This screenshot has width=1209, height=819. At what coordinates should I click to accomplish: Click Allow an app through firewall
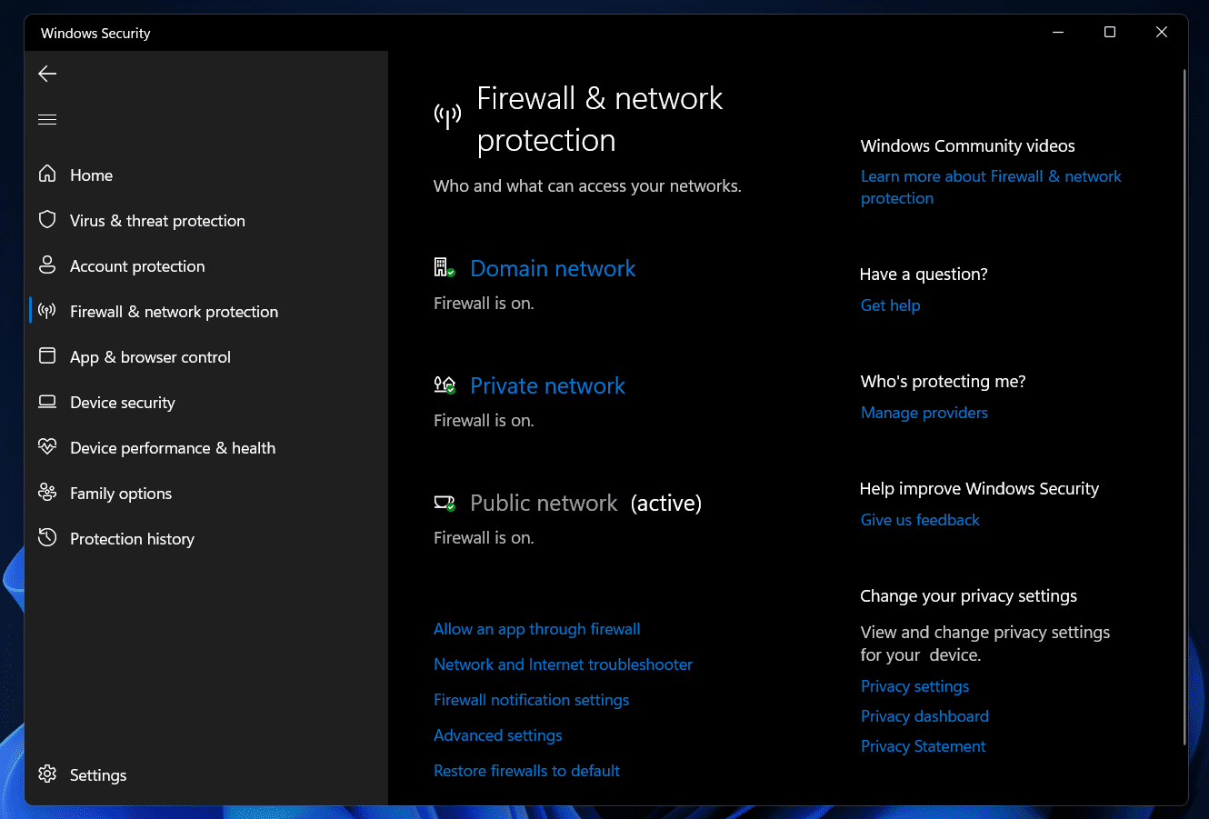click(536, 629)
